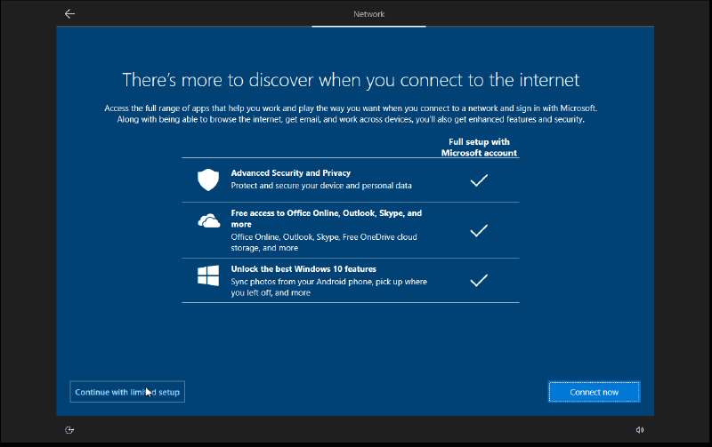This screenshot has height=447, width=712.
Task: Click the "Full setup with Microsoft account" column header
Action: (x=479, y=148)
